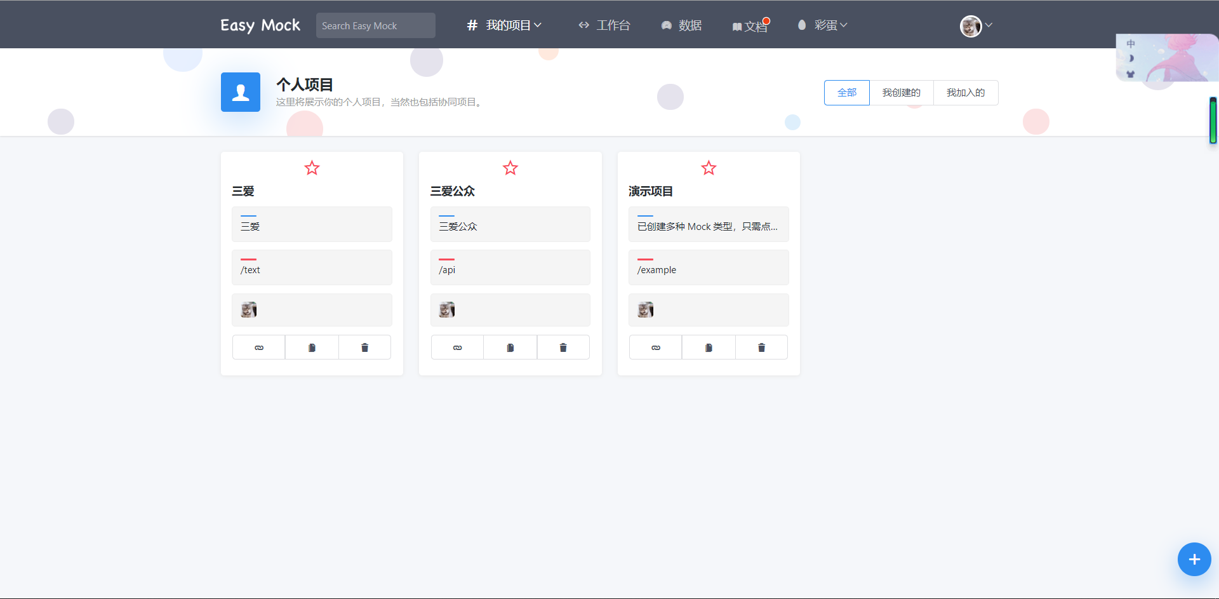Click the green vertical scroll indicator
Viewport: 1219px width, 599px height.
pos(1213,121)
